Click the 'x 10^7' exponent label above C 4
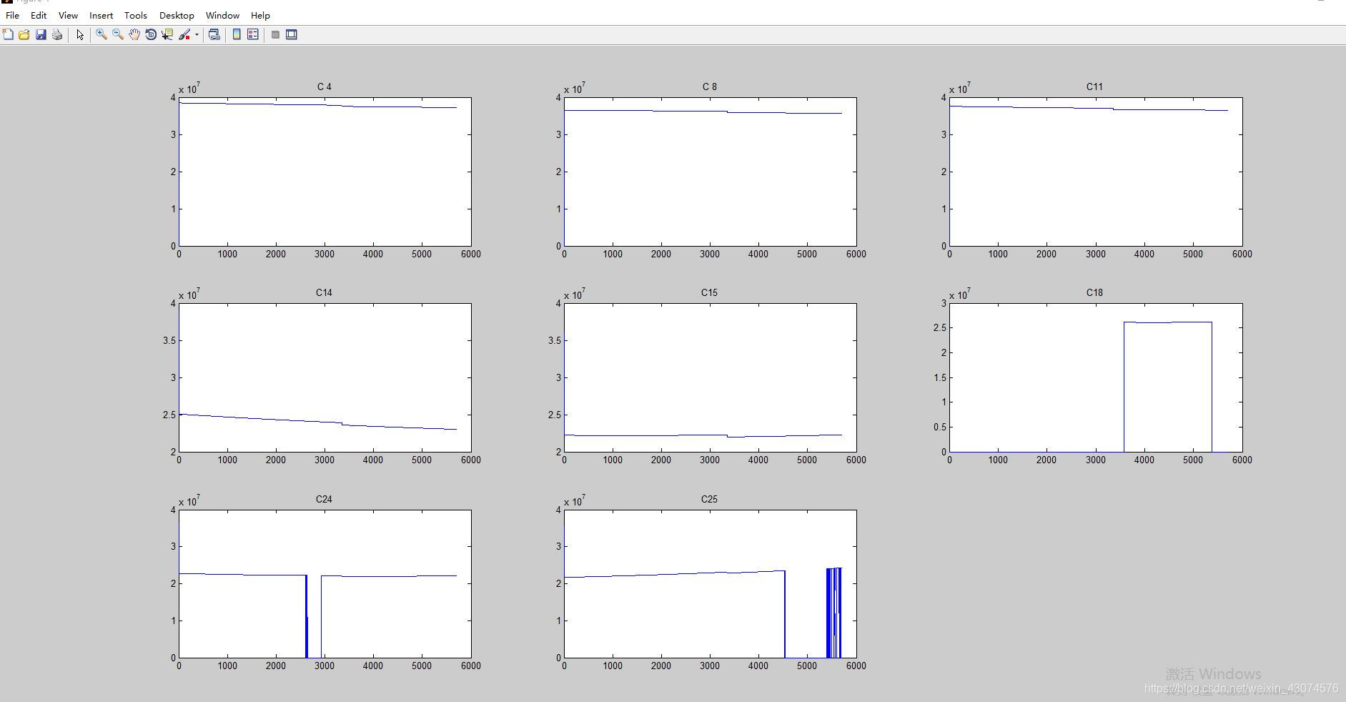The image size is (1346, 702). (x=189, y=88)
